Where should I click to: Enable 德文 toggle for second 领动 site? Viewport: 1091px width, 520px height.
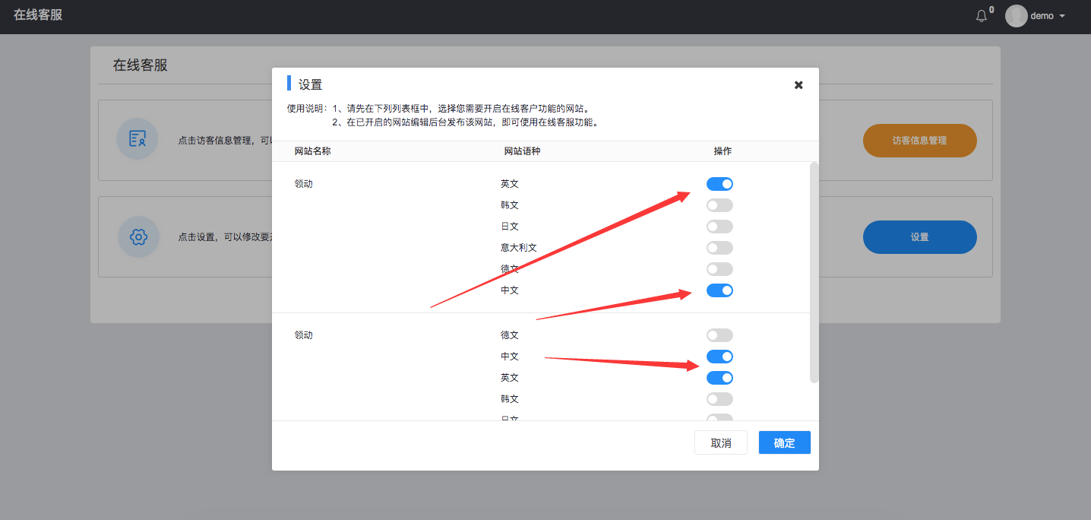(719, 335)
